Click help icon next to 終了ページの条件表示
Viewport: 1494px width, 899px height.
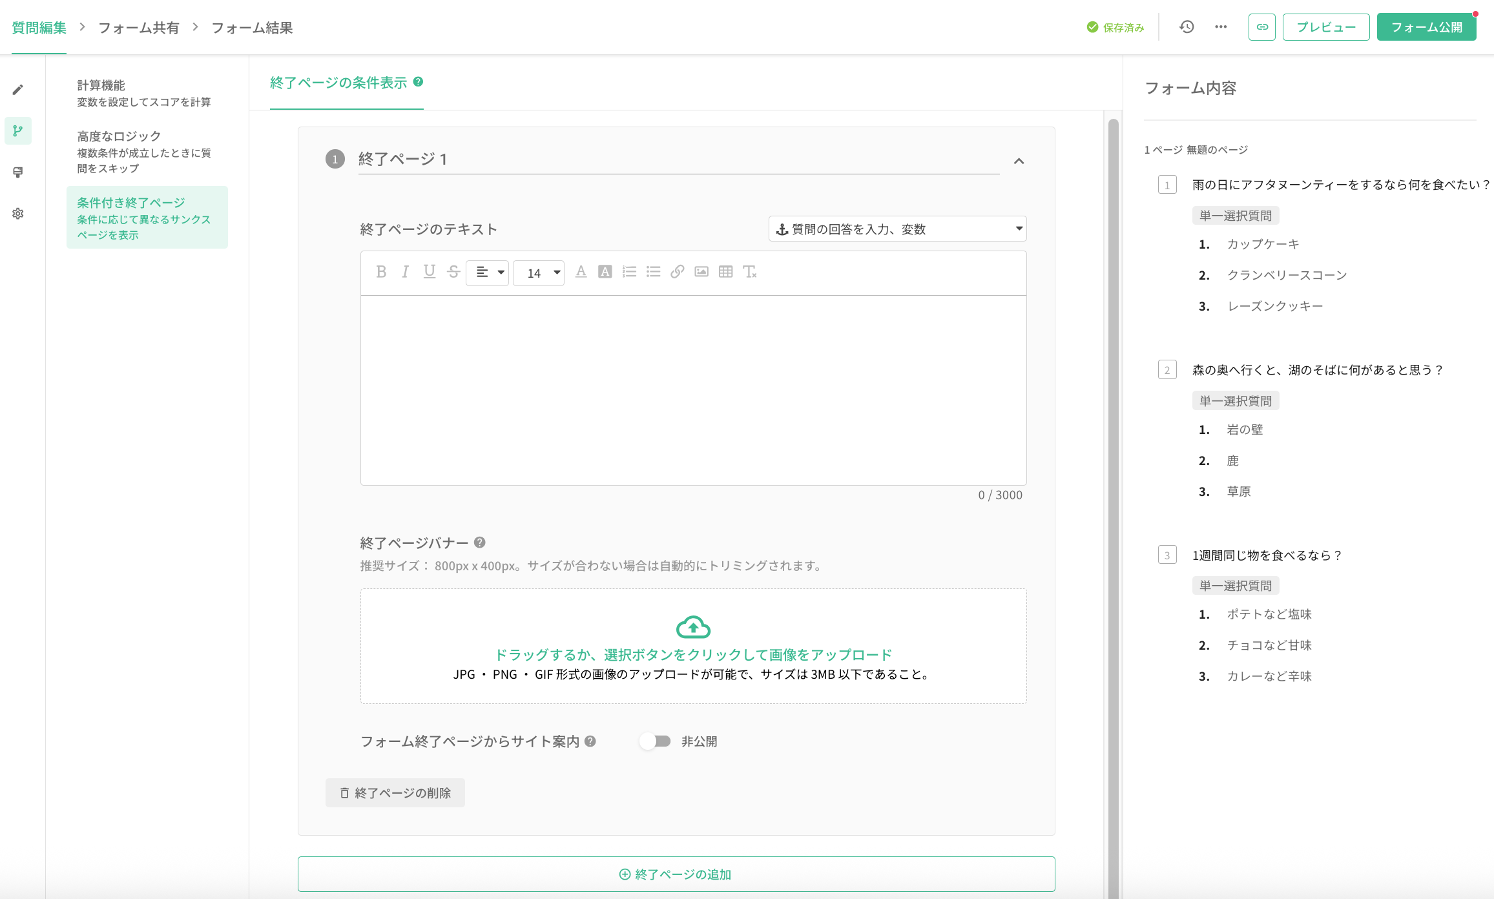419,82
